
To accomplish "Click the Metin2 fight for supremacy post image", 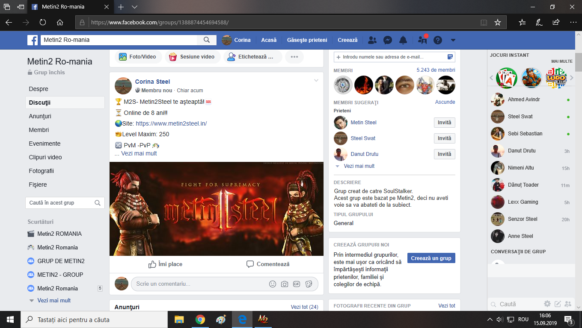I will 217,209.
